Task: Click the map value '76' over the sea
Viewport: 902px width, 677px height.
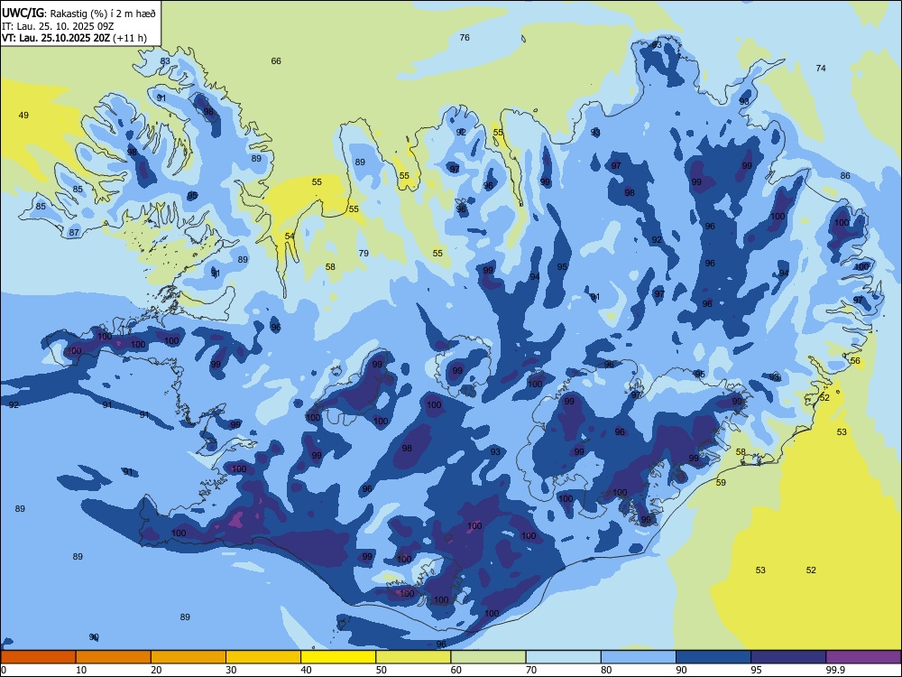Action: pos(465,37)
